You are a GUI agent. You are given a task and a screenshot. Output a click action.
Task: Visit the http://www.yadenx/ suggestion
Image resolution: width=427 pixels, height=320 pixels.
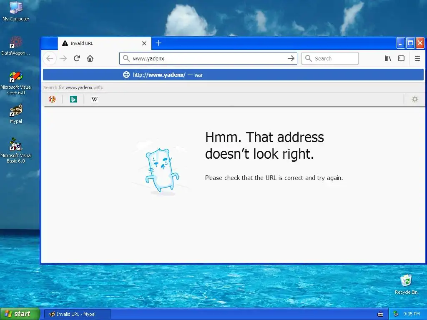[233, 75]
